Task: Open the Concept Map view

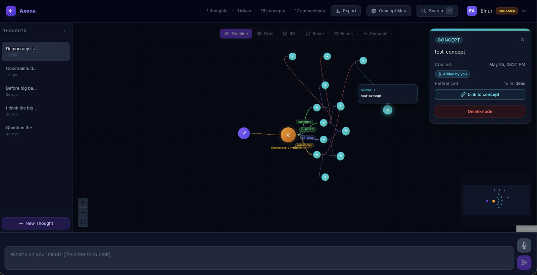Action: 389,11
